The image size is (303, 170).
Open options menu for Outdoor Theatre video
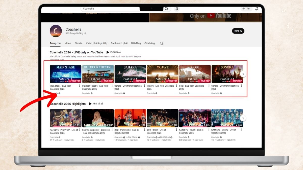112,86
